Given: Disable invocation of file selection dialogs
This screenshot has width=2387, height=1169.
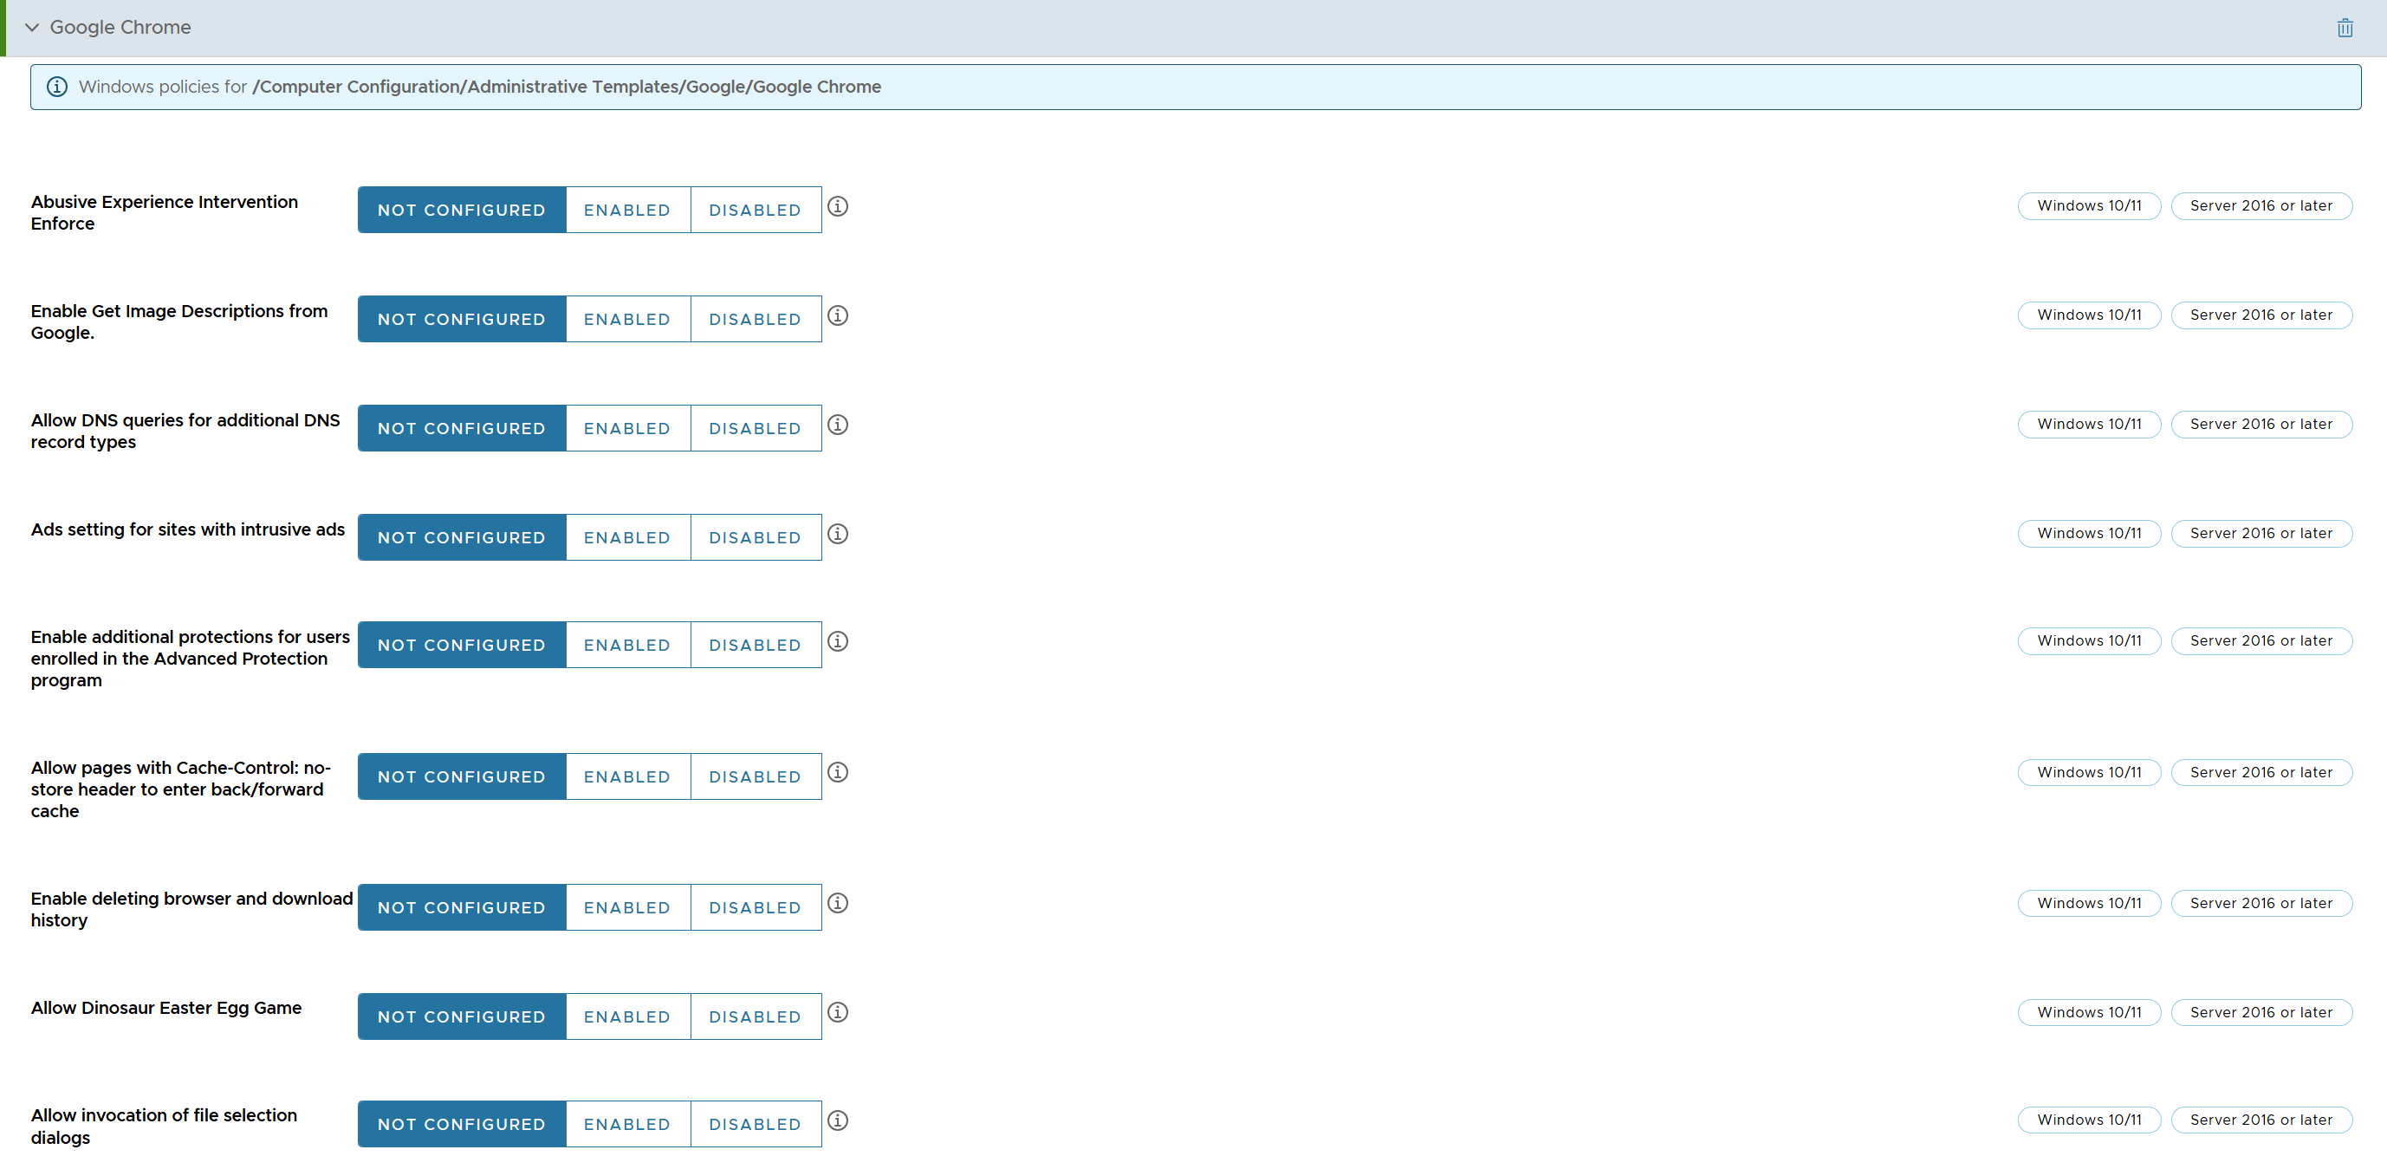Looking at the screenshot, I should 756,1126.
